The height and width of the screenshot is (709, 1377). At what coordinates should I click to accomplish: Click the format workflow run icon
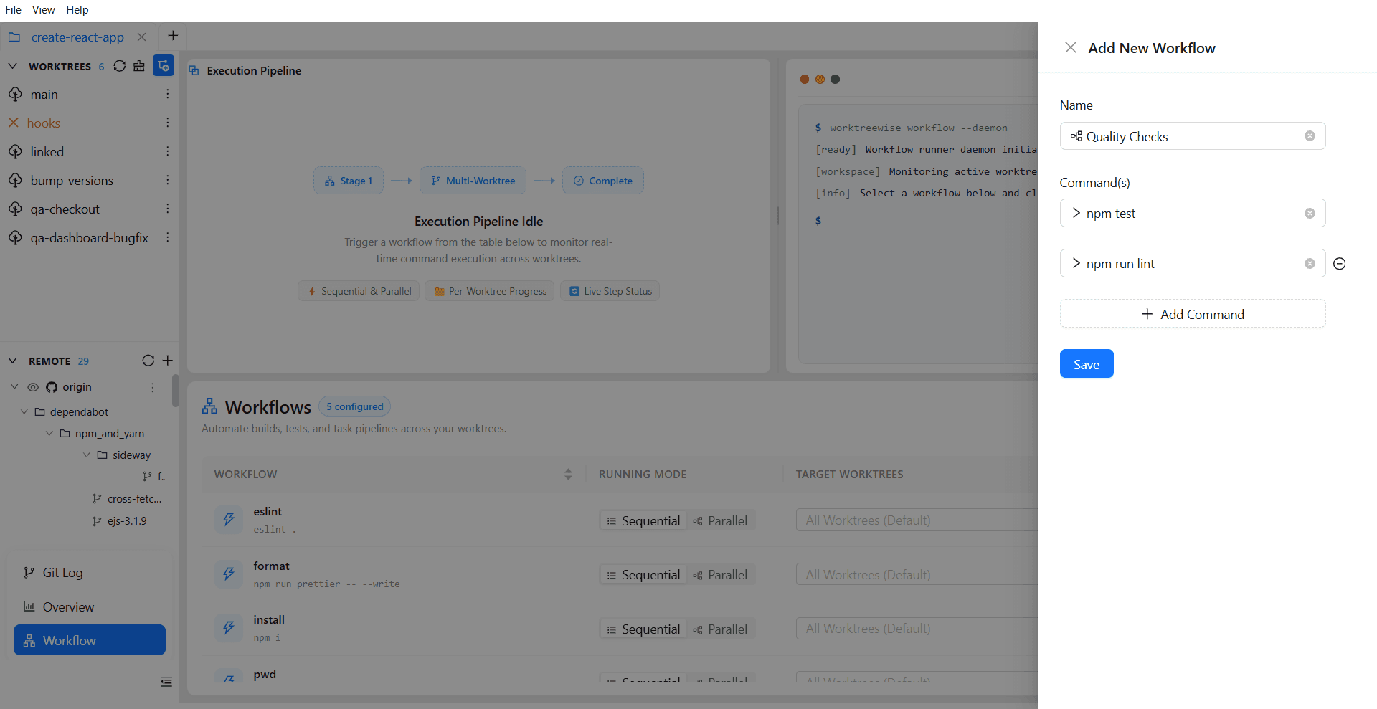pyautogui.click(x=229, y=574)
